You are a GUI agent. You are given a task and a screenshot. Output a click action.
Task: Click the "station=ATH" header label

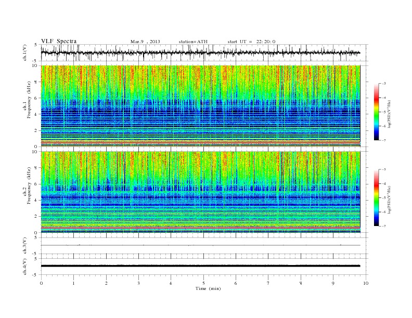pyautogui.click(x=193, y=42)
